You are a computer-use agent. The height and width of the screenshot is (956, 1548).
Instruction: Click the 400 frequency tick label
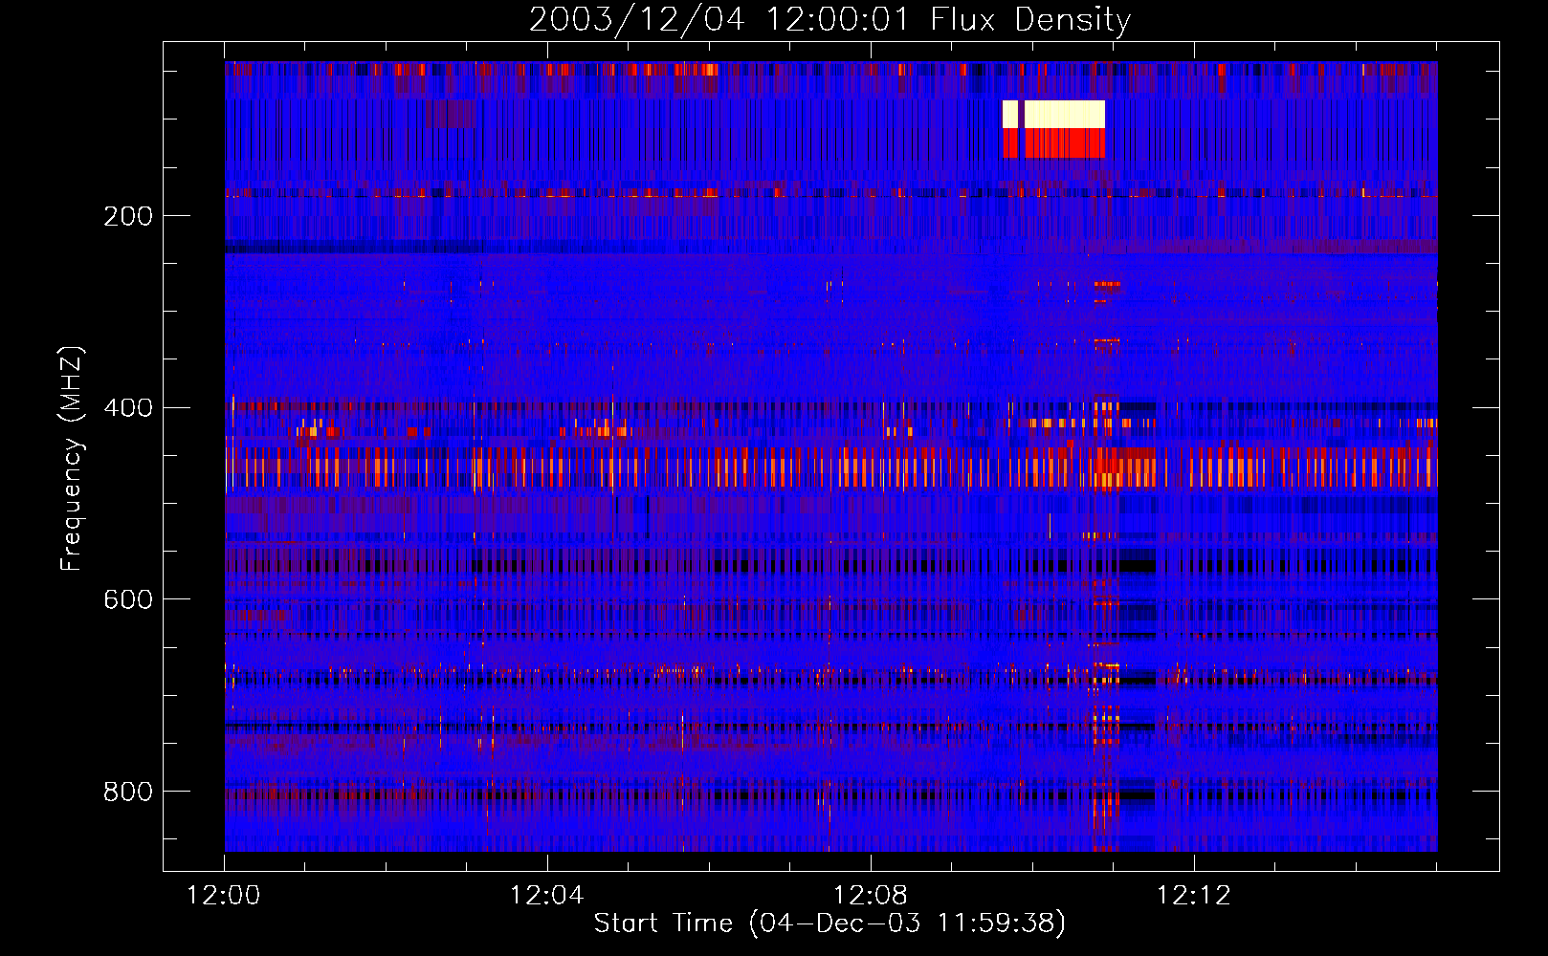click(128, 408)
